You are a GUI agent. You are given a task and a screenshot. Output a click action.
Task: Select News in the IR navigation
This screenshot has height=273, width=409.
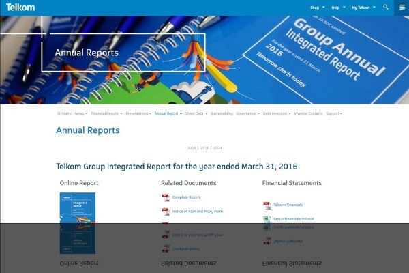(79, 113)
